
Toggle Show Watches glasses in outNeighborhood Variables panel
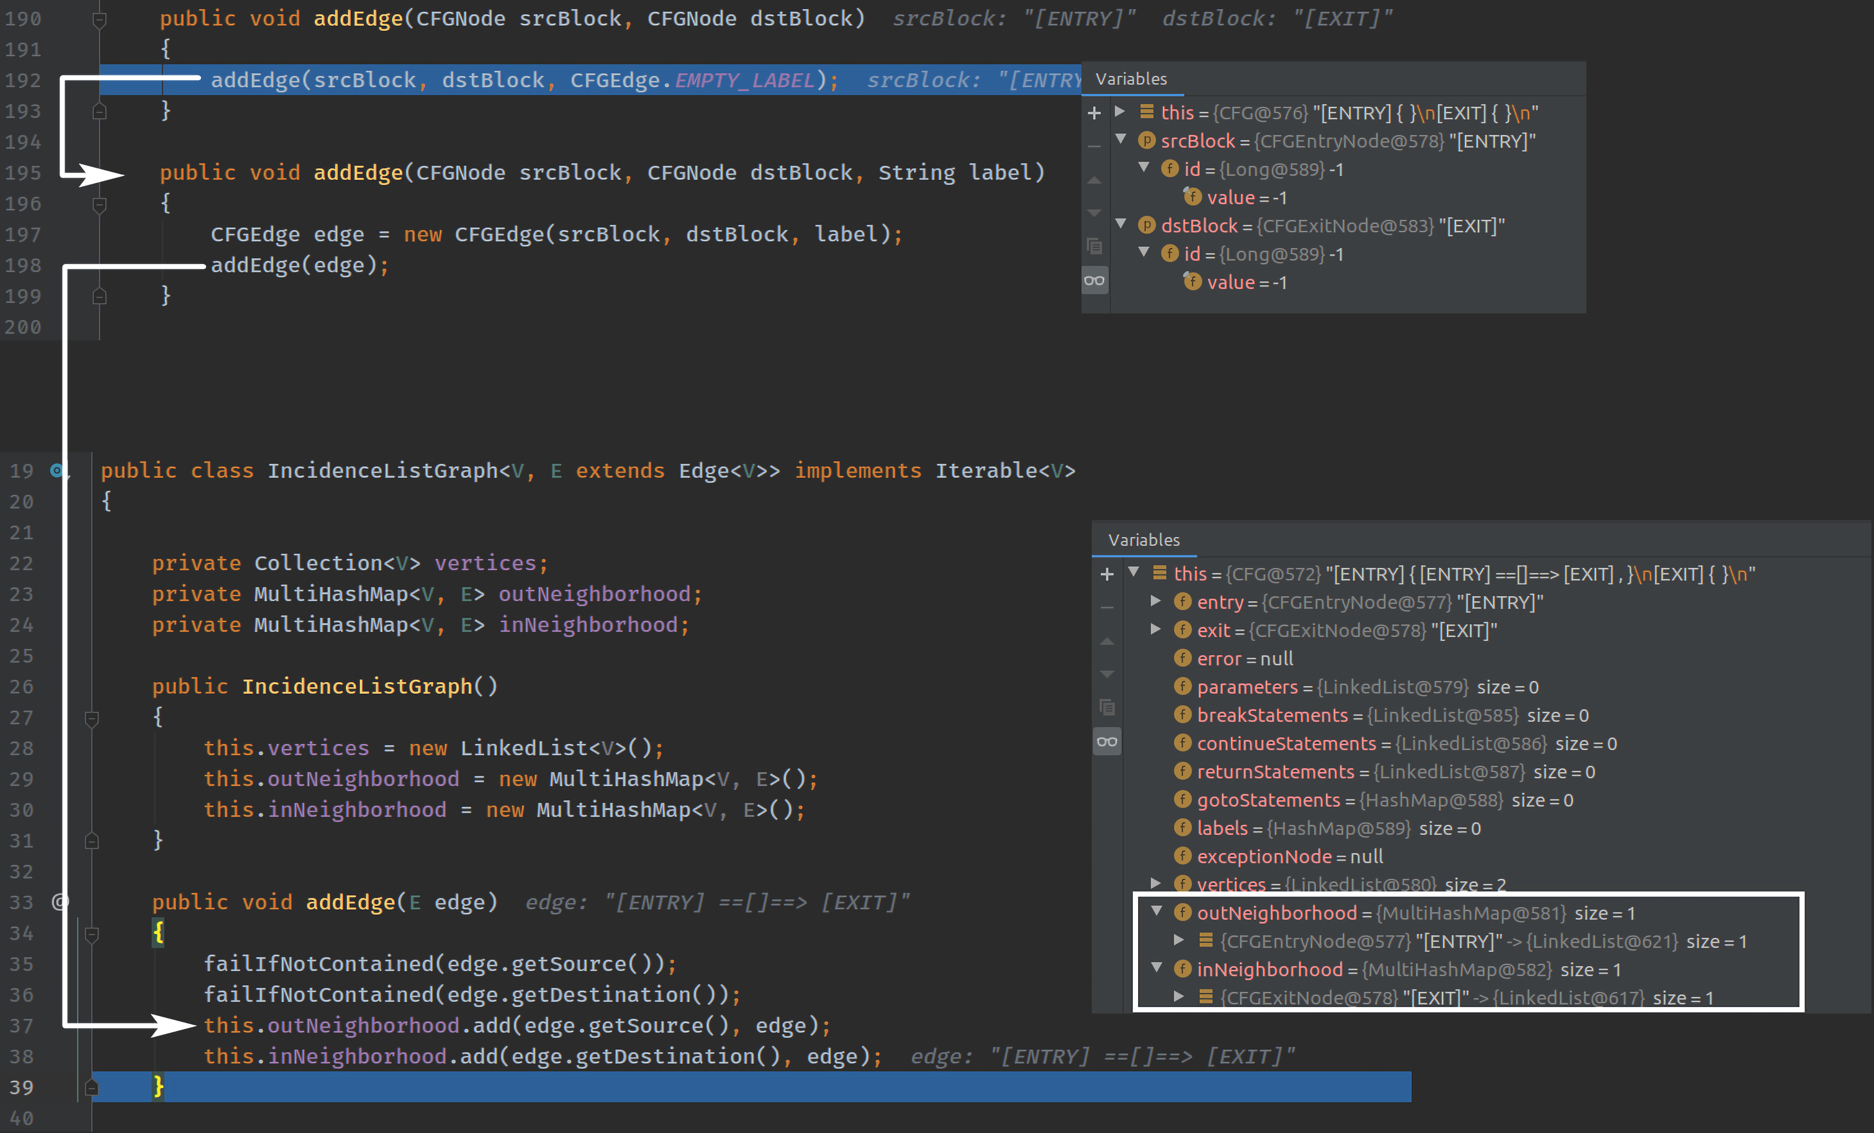pos(1107,741)
